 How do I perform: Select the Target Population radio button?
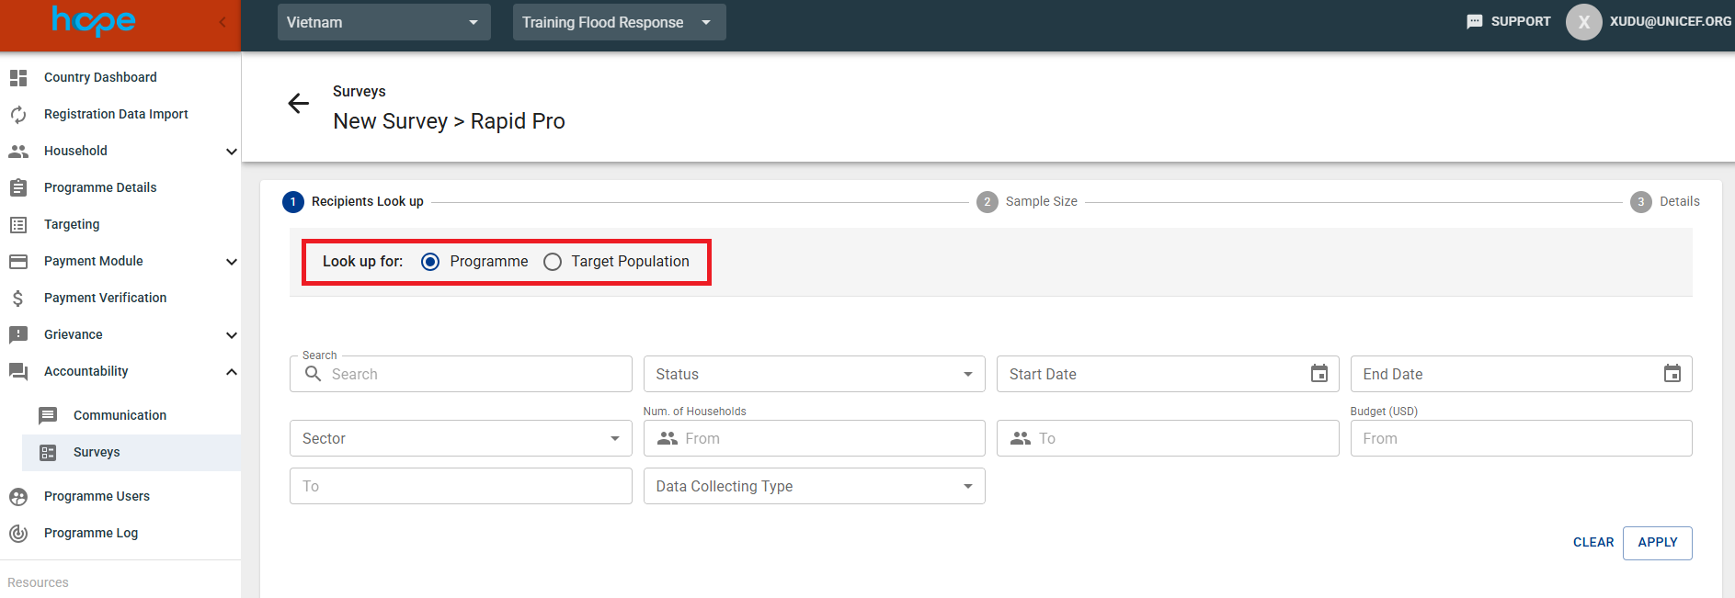click(x=553, y=262)
